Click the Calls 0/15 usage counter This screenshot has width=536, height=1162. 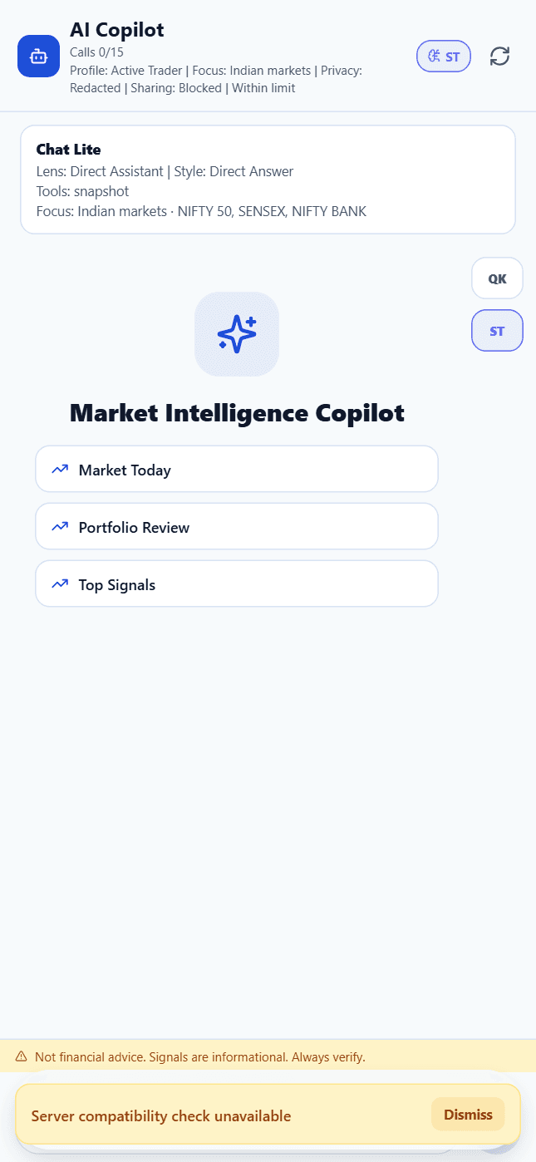[x=96, y=52]
